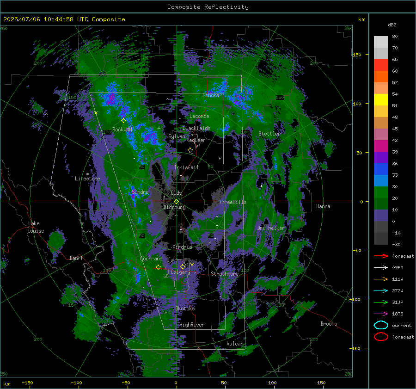This screenshot has height=389, width=416.
Task: Click the magenta 18TS arrow icon
Action: (x=381, y=314)
